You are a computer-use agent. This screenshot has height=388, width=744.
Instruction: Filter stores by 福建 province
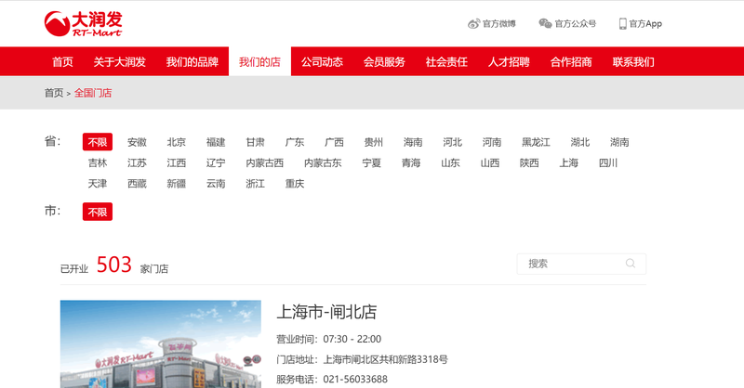216,142
